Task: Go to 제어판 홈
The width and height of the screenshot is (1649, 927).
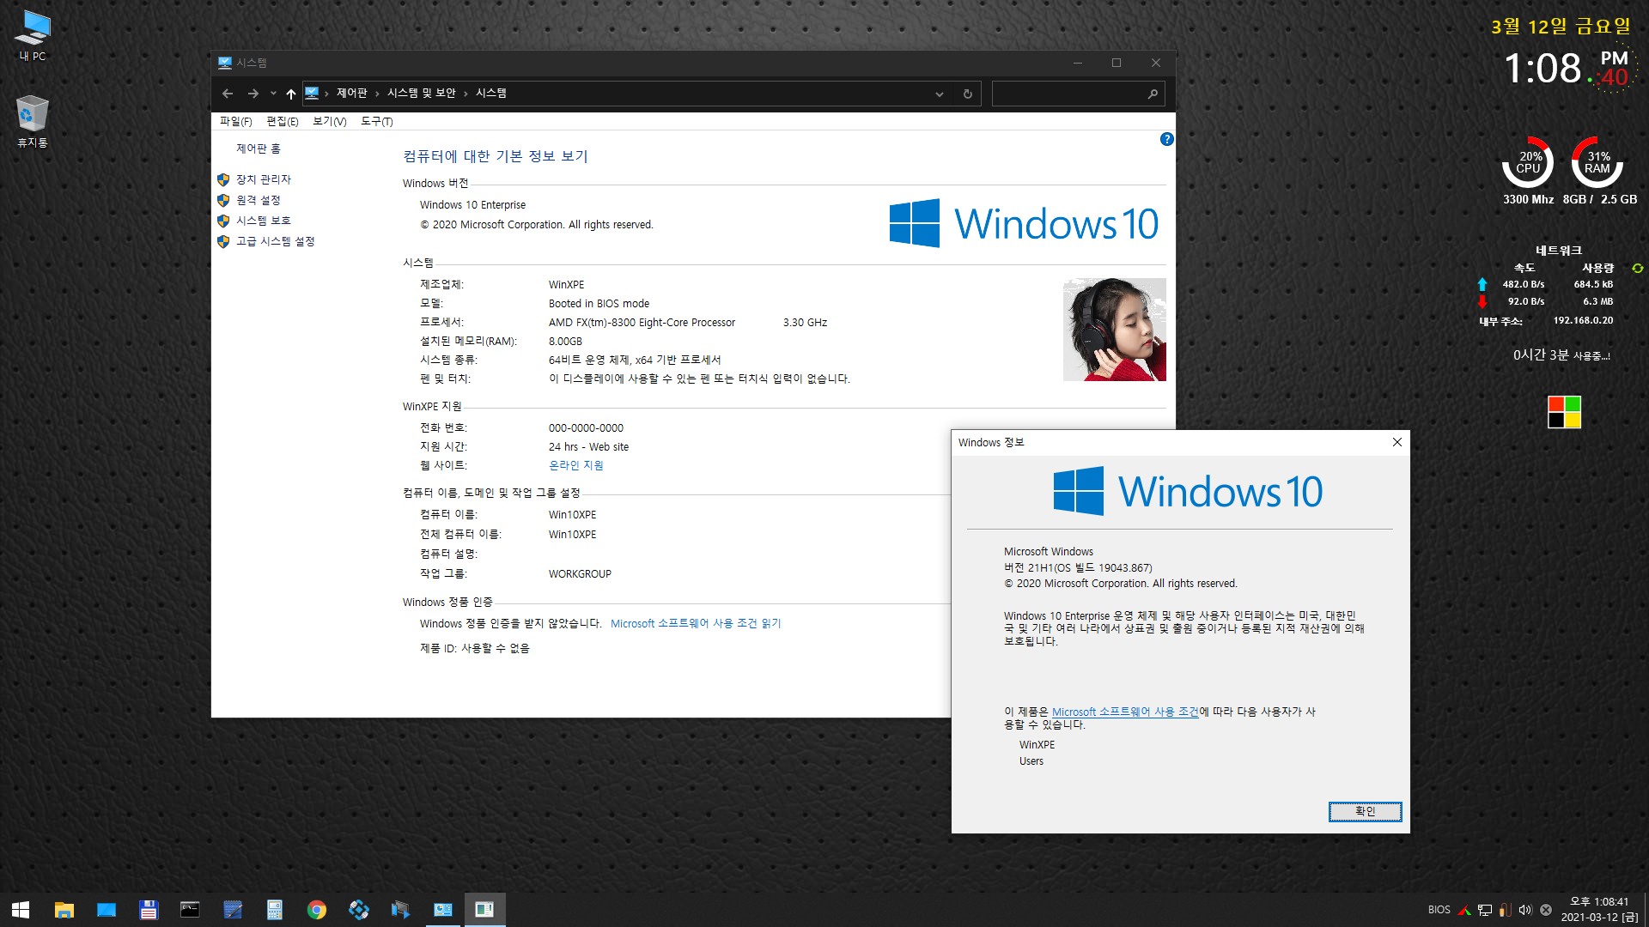Action: click(x=259, y=148)
